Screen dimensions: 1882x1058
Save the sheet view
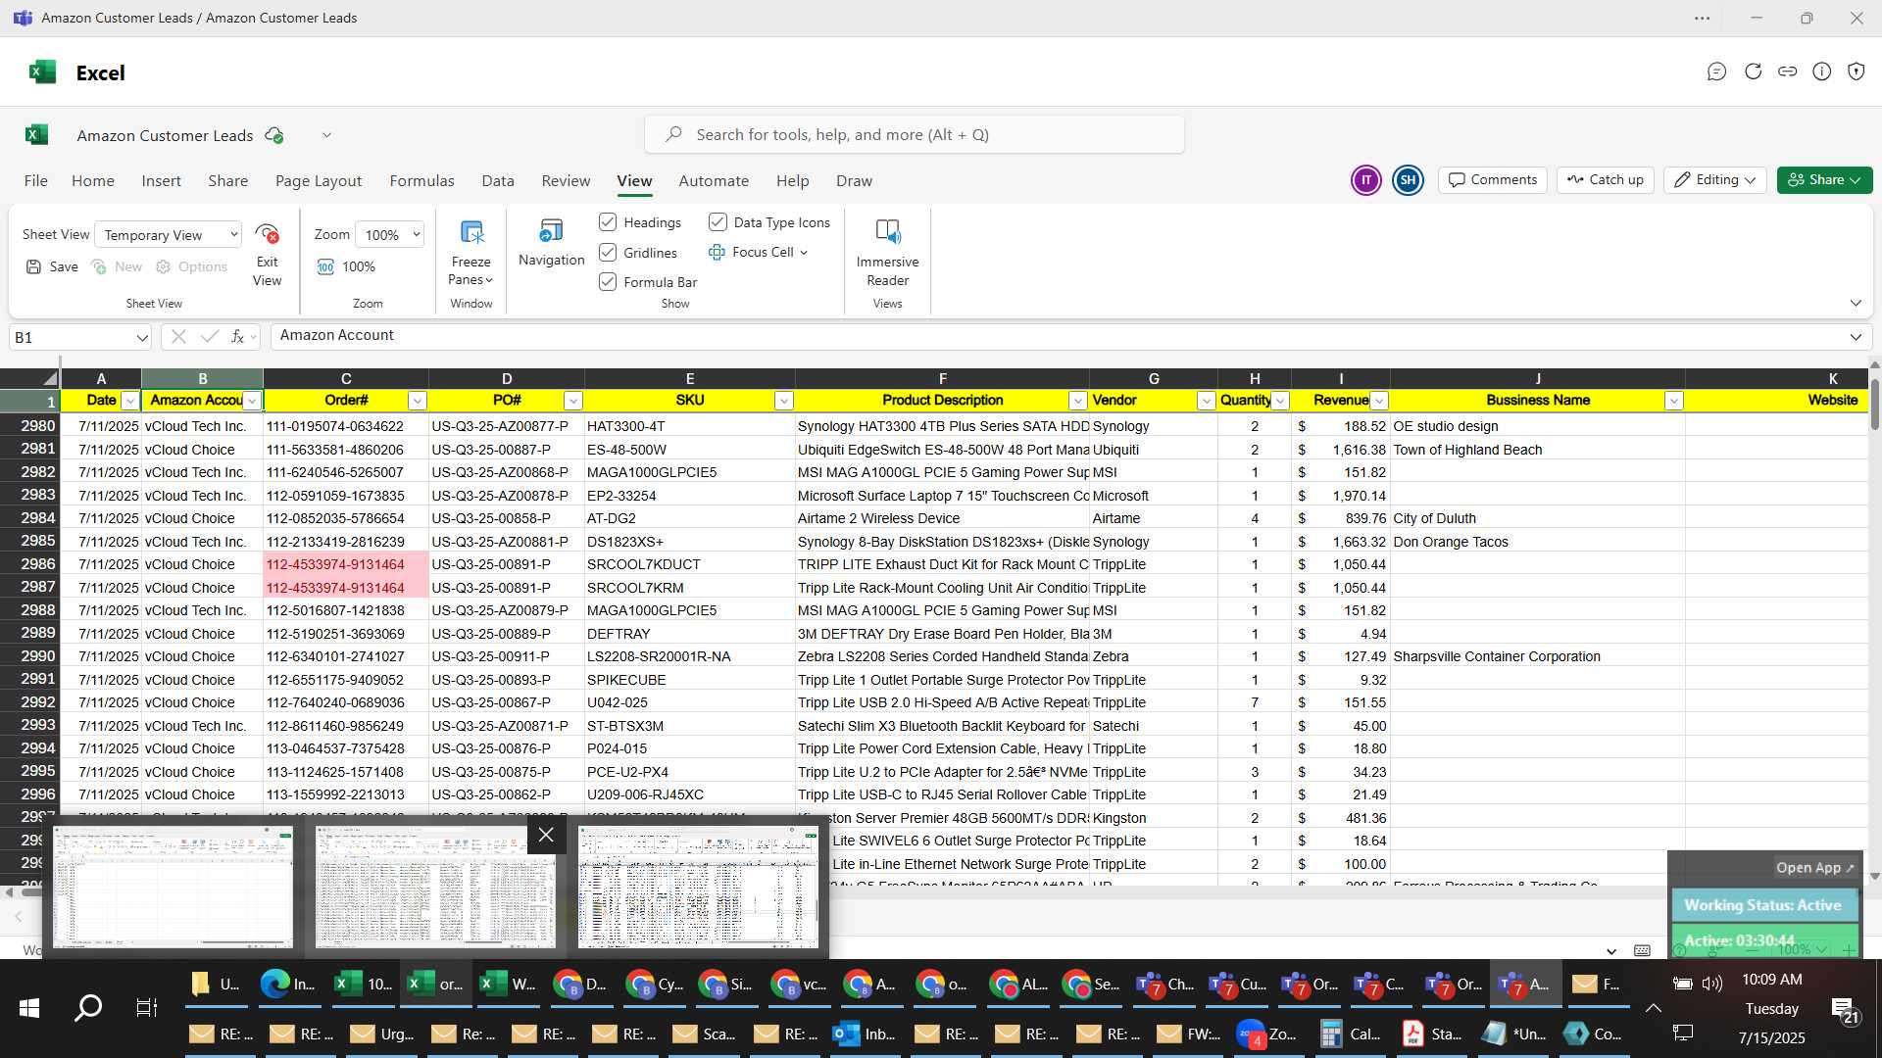52,266
